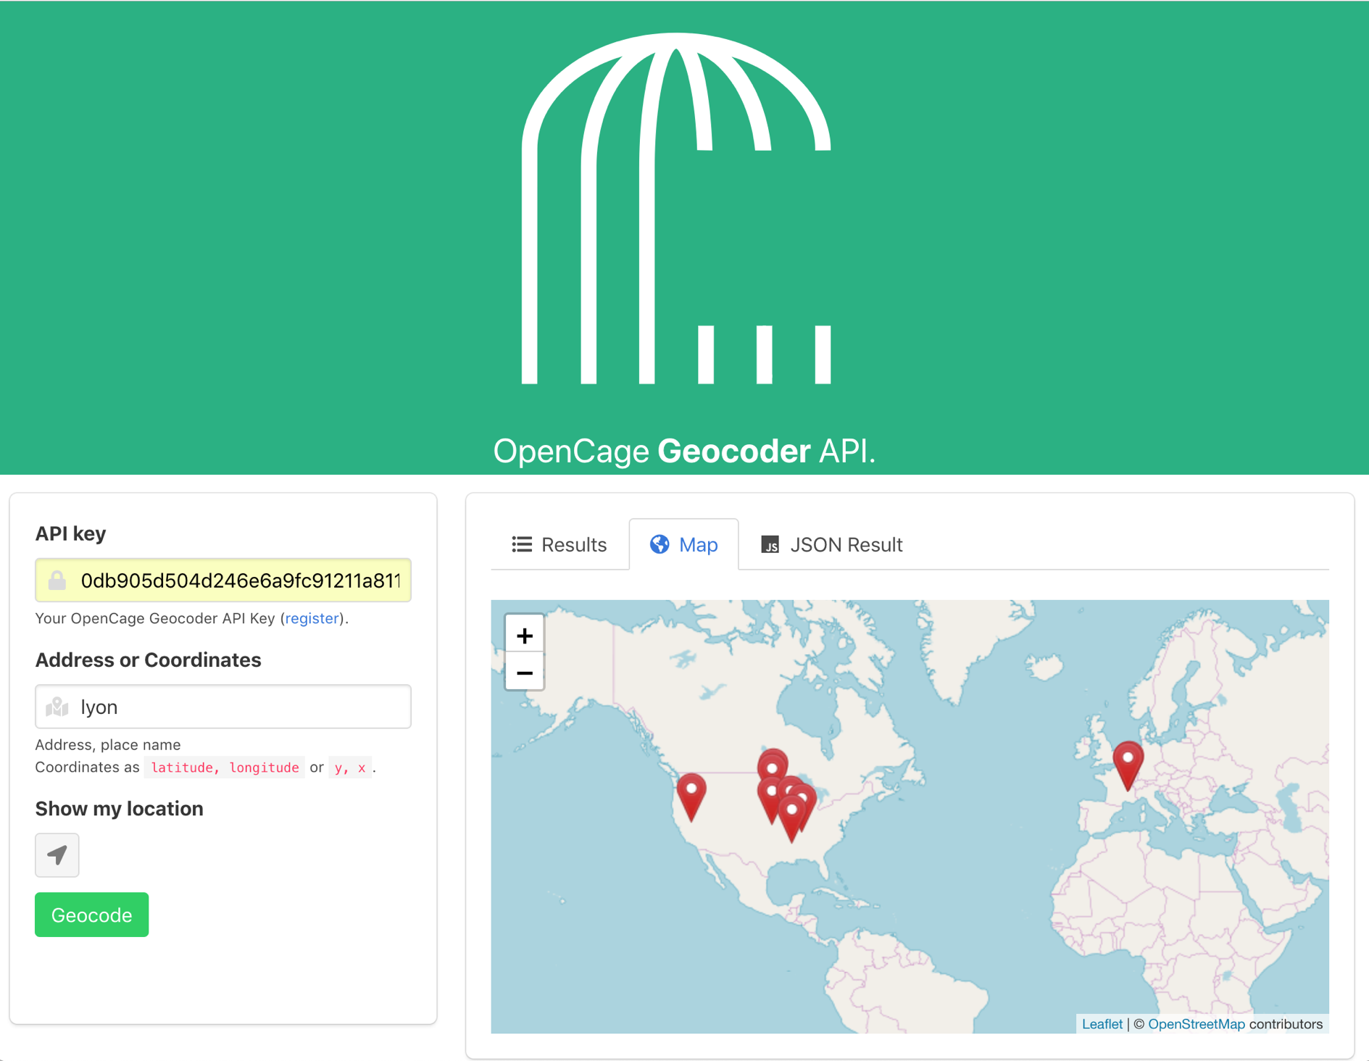The height and width of the screenshot is (1061, 1369).
Task: Open the register link
Action: coord(312,618)
